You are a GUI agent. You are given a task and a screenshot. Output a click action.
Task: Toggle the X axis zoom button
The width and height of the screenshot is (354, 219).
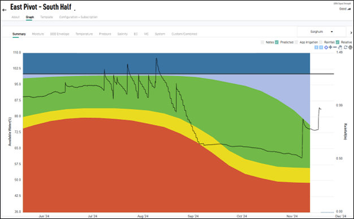pos(316,47)
